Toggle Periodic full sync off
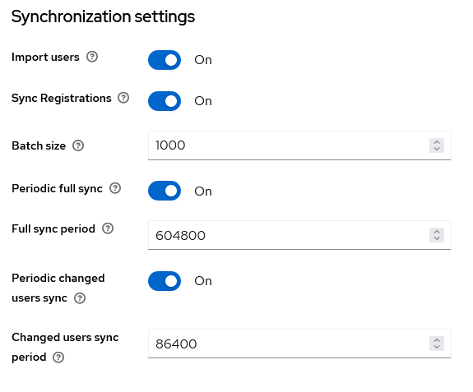The width and height of the screenshot is (473, 392). 165,191
